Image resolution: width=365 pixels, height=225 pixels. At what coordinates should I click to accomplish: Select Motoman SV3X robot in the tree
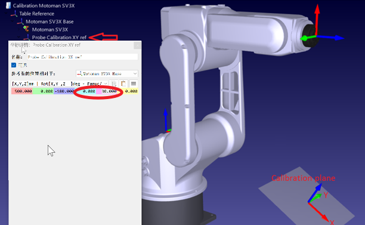click(50, 29)
